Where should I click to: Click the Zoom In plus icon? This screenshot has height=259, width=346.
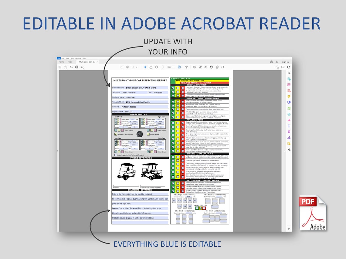tap(162, 67)
